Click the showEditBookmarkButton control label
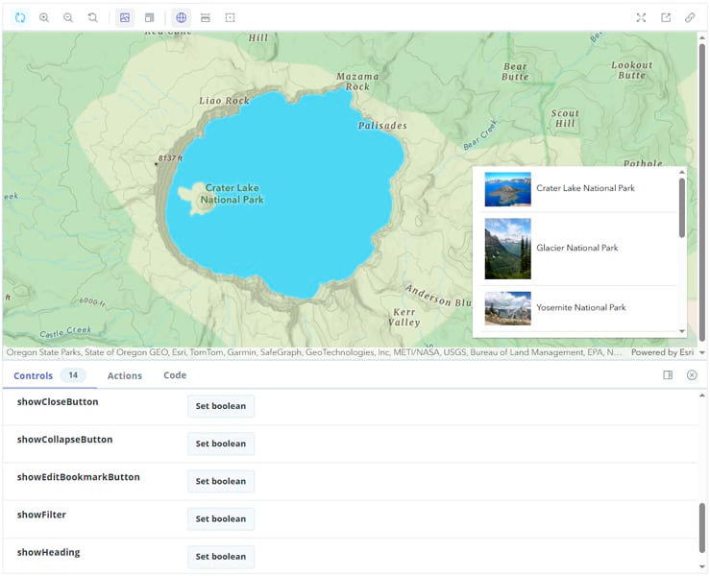This screenshot has height=576, width=710. [x=79, y=477]
